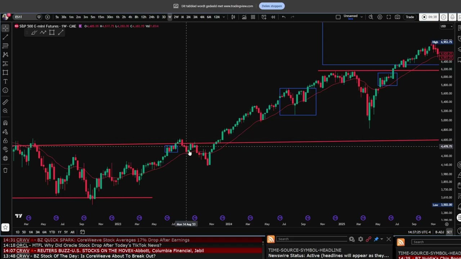This screenshot has height=259, width=461.
Task: Toggle the SET settlement price option
Action: [449, 232]
